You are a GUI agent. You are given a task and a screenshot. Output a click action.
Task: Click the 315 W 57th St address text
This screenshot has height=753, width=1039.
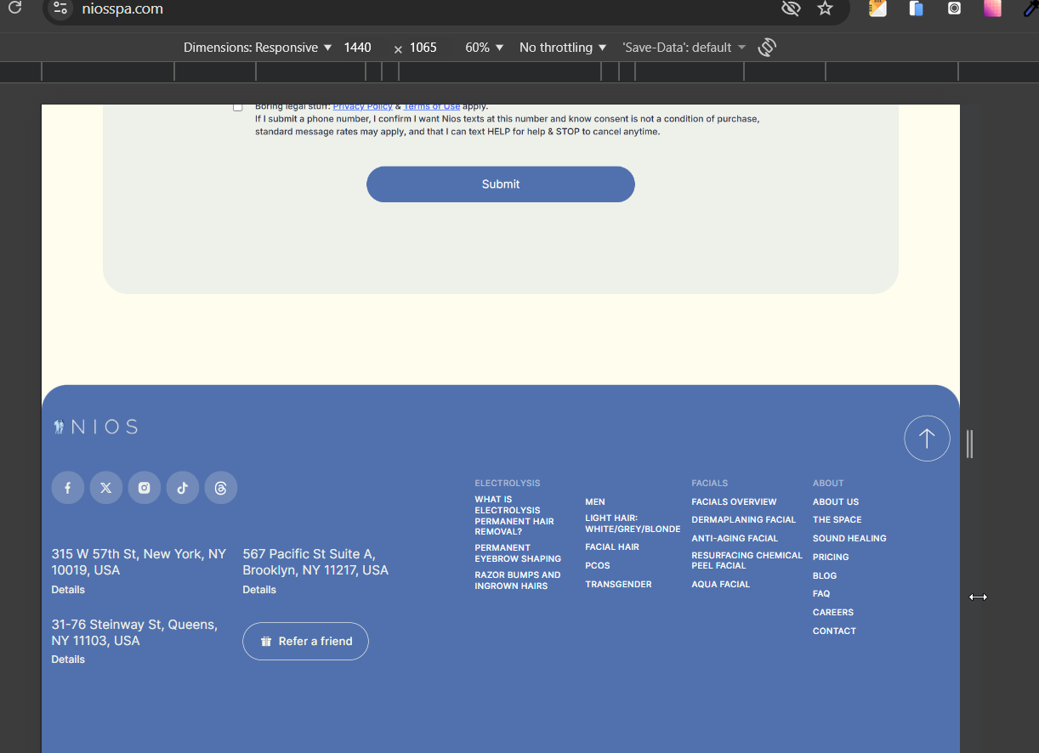139,562
